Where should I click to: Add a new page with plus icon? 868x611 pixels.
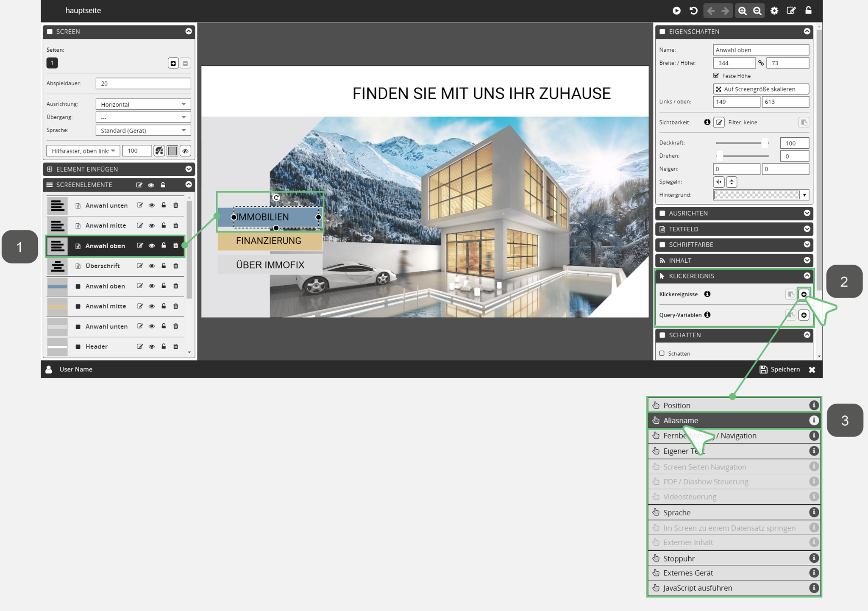pos(173,63)
